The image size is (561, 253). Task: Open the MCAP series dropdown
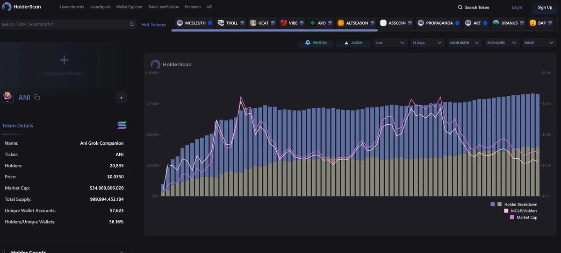point(539,42)
